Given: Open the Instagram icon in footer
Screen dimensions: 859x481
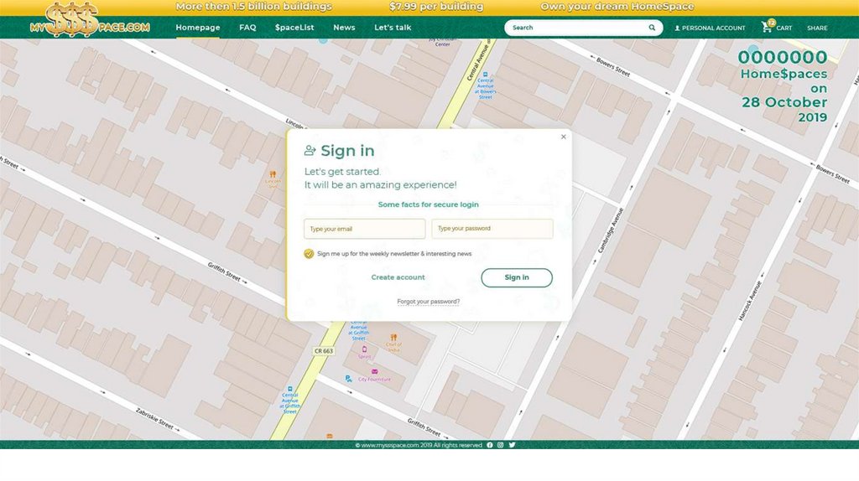Looking at the screenshot, I should point(501,445).
